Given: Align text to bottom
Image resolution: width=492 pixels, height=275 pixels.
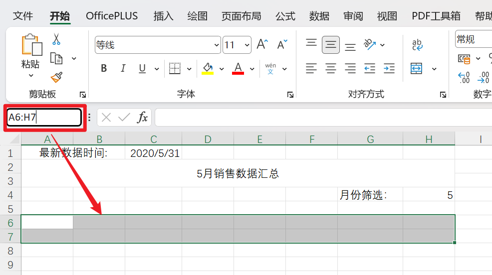Looking at the screenshot, I should pos(350,47).
